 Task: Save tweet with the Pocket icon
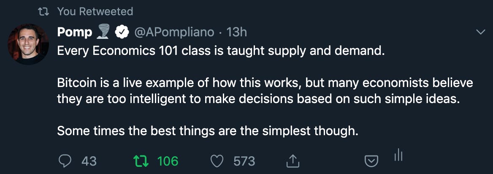pyautogui.click(x=371, y=161)
